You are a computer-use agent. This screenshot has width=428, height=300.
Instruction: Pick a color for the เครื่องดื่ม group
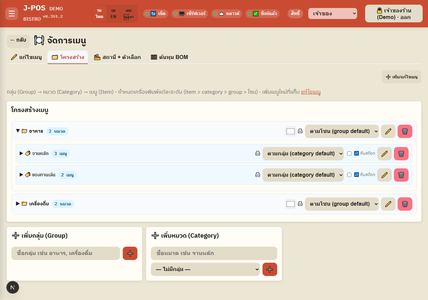(x=291, y=204)
